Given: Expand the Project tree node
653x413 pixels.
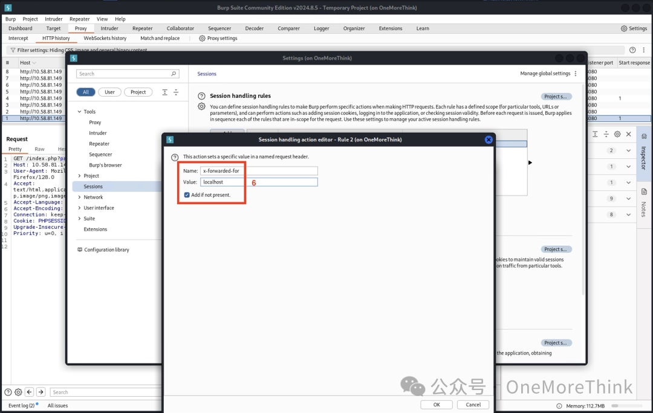Looking at the screenshot, I should click(80, 176).
